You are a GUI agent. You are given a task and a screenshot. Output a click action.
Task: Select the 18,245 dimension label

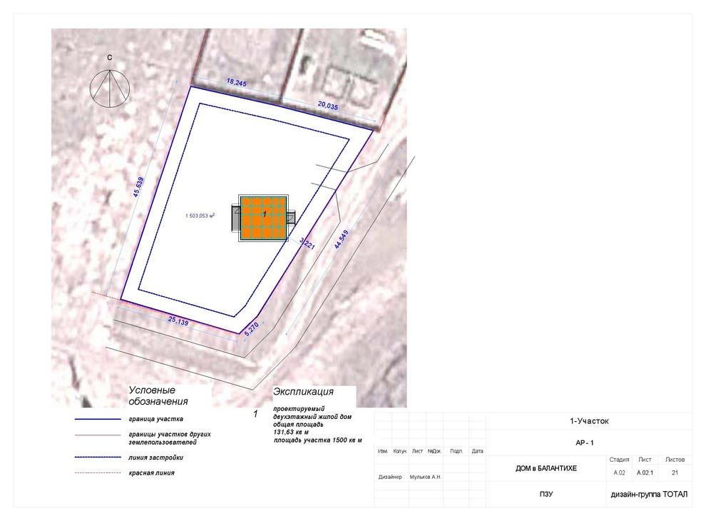tap(236, 84)
